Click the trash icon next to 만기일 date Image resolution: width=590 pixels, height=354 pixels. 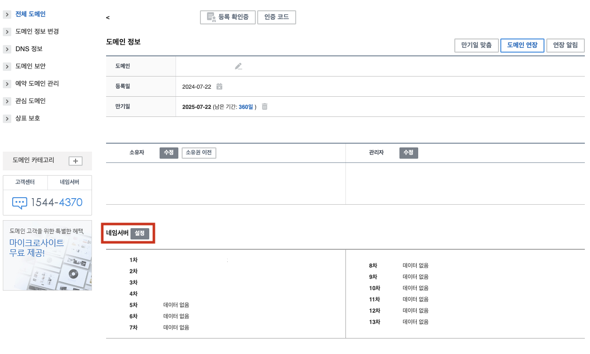coord(265,107)
